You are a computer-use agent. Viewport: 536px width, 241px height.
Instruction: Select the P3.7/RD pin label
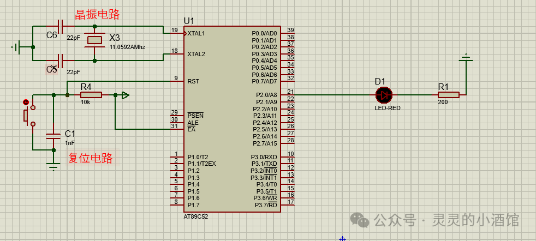coord(266,205)
